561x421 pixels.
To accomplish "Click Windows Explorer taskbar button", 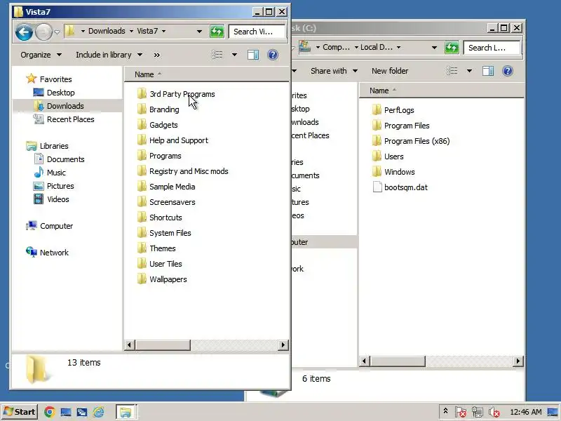I will click(x=126, y=412).
